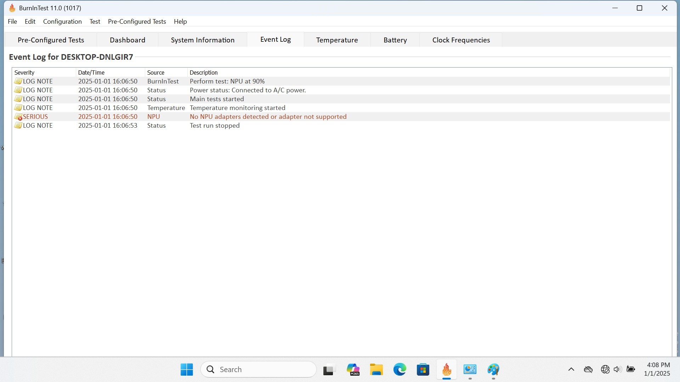Screen dimensions: 680x382
Task: Click the log note icon for Main tests started
Action: click(18, 99)
